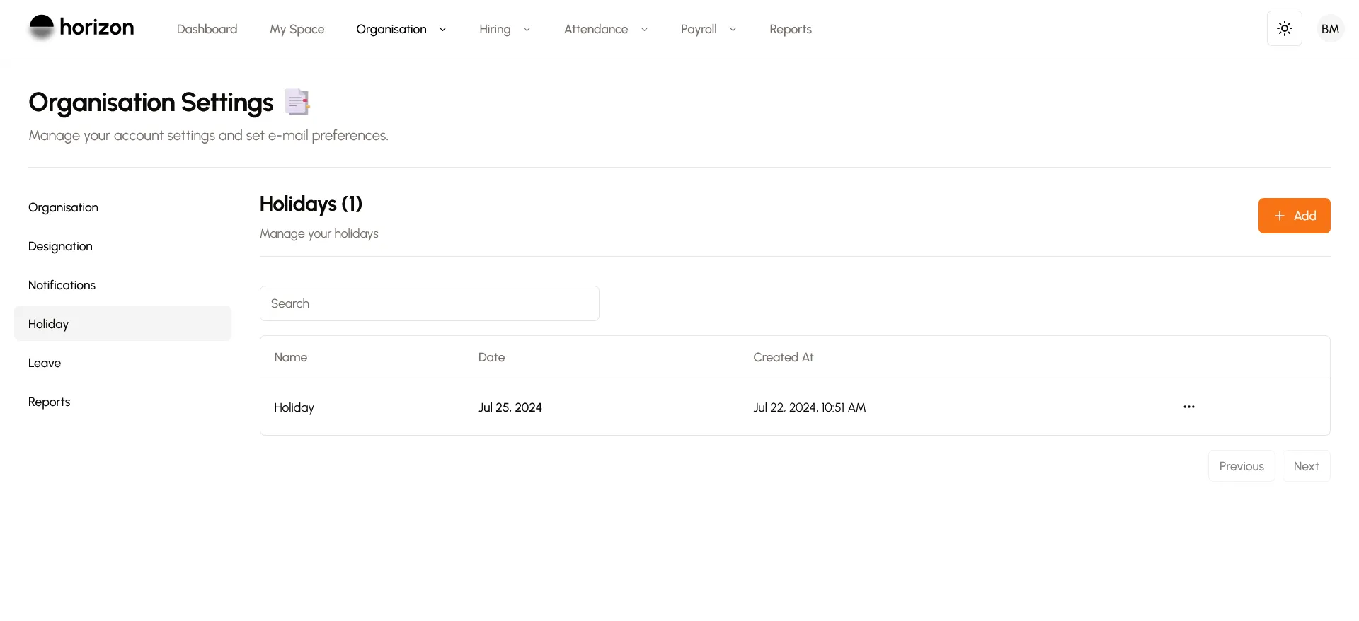This screenshot has width=1359, height=621.
Task: Click the Name column header
Action: (x=290, y=357)
